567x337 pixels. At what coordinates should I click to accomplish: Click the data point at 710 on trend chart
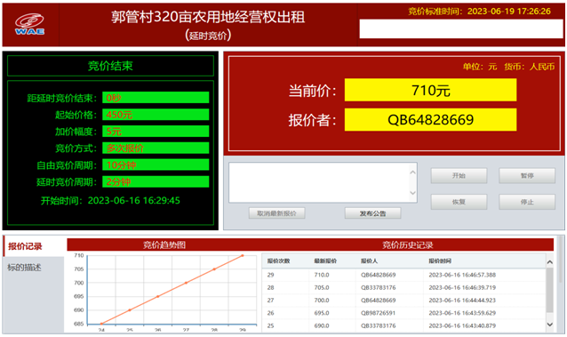[243, 255]
